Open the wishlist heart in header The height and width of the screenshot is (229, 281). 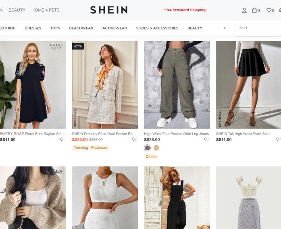coord(270,10)
